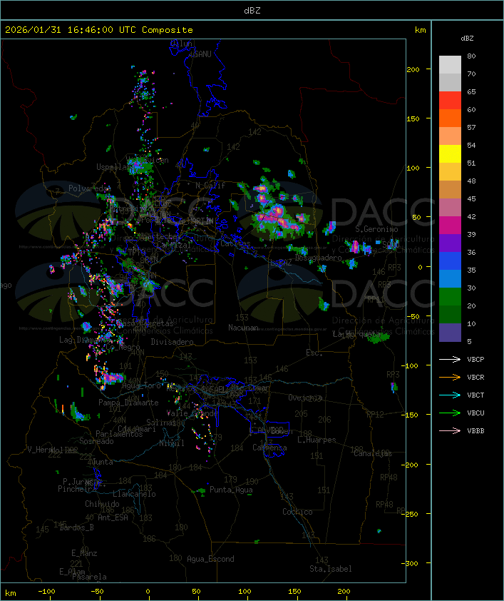This screenshot has height=601, width=504.
Task: Click the white VBCP arrow in legend
Action: point(450,359)
